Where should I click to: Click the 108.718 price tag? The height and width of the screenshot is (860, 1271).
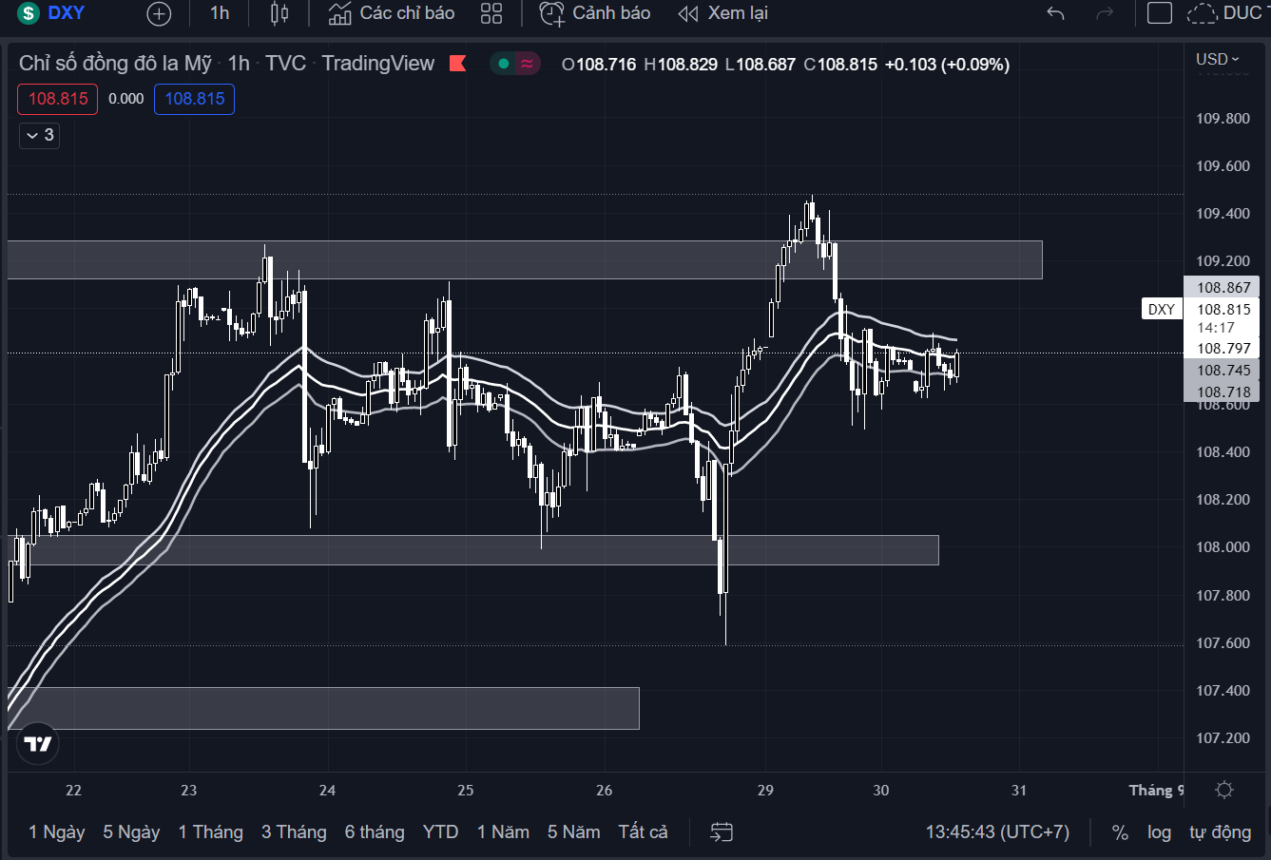1223,392
